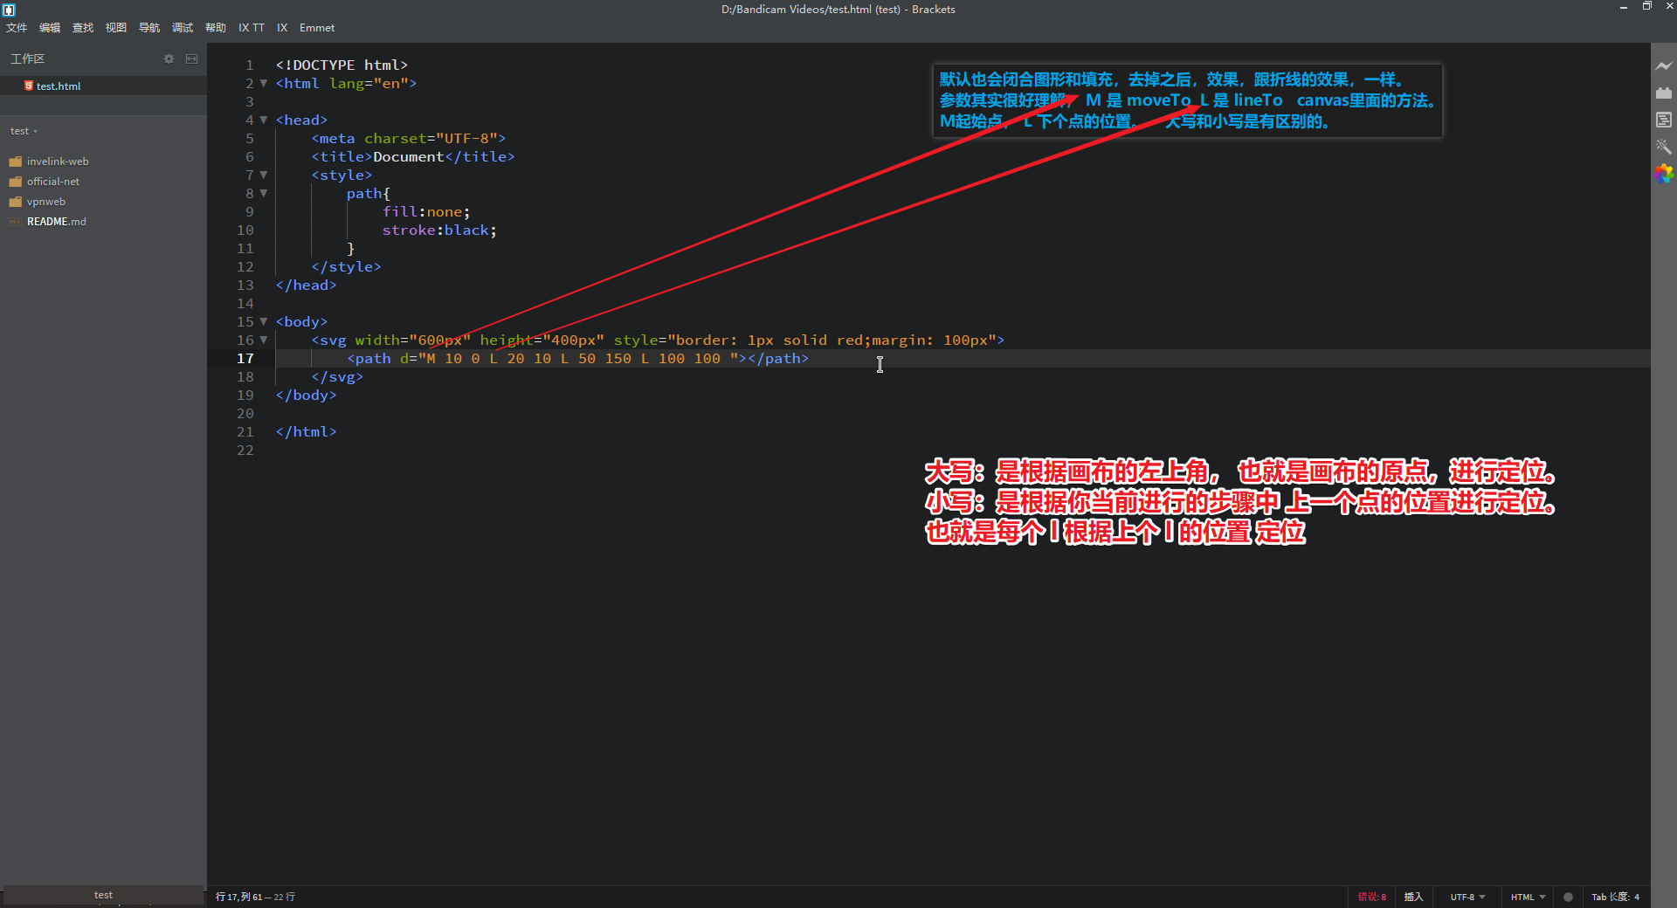Screen dimensions: 1677x908
Task: Click the 错误:8 error indicator
Action: point(1371,897)
